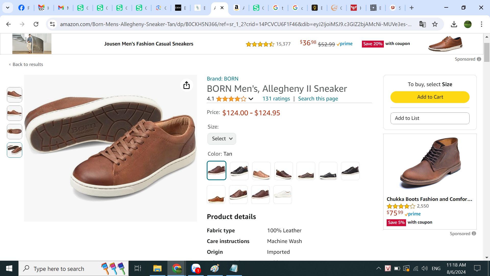Open site information icon in address bar
The height and width of the screenshot is (276, 490).
pos(52,24)
